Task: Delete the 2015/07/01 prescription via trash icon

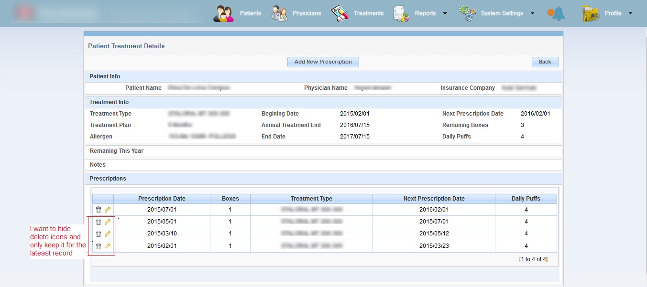Action: [99, 210]
